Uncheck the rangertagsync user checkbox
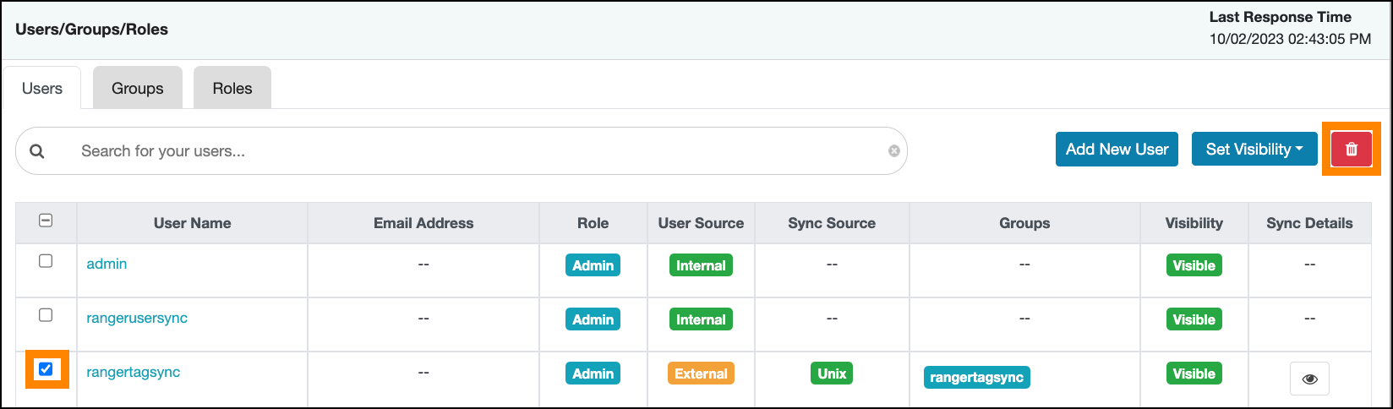Viewport: 1393px width, 409px height. click(46, 369)
